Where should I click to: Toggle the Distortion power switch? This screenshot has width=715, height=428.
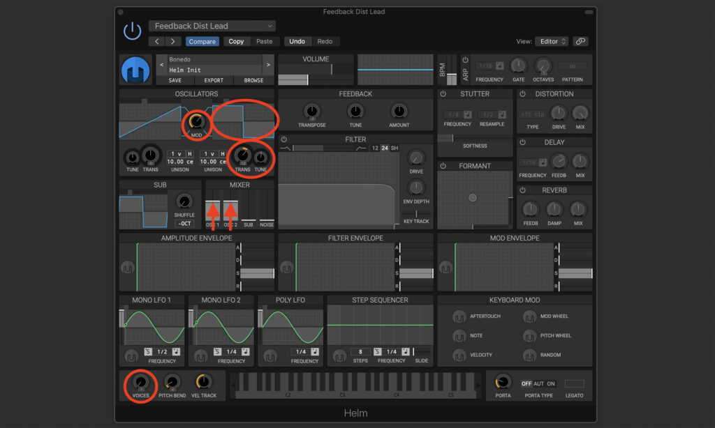522,94
